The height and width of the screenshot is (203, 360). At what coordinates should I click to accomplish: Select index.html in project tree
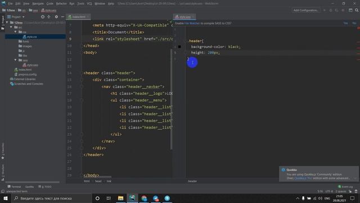click(x=23, y=69)
